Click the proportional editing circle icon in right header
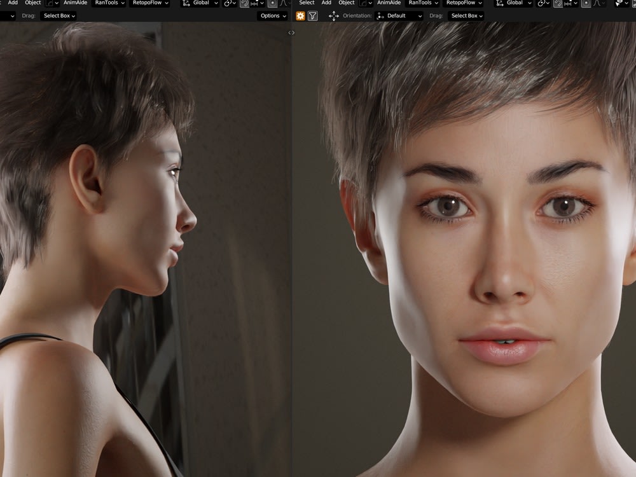The height and width of the screenshot is (477, 636). click(x=586, y=3)
